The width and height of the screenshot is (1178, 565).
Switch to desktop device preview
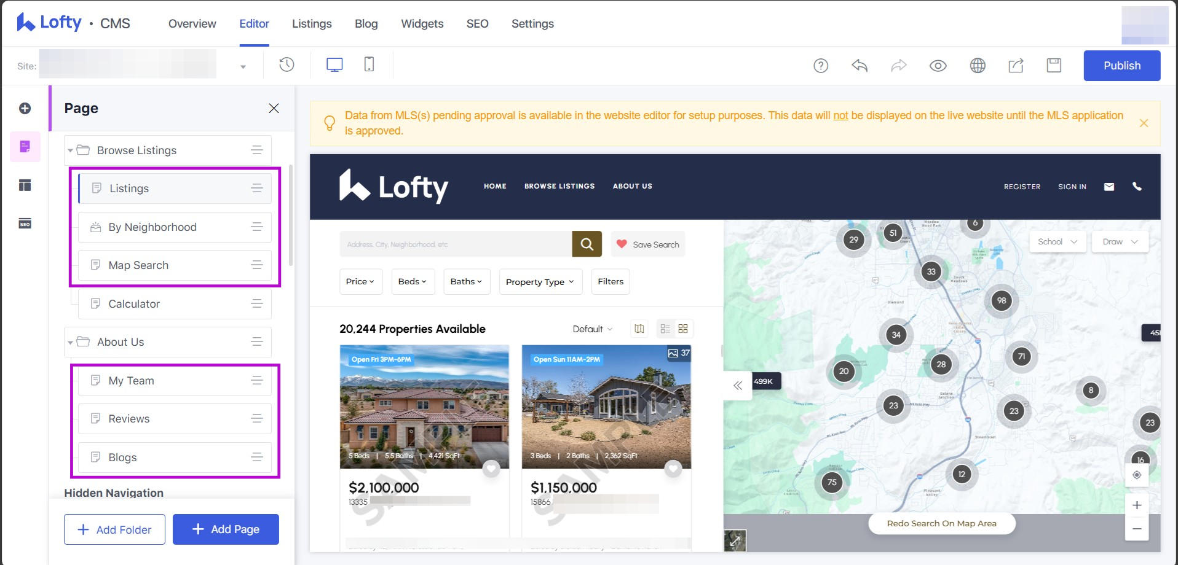tap(334, 64)
